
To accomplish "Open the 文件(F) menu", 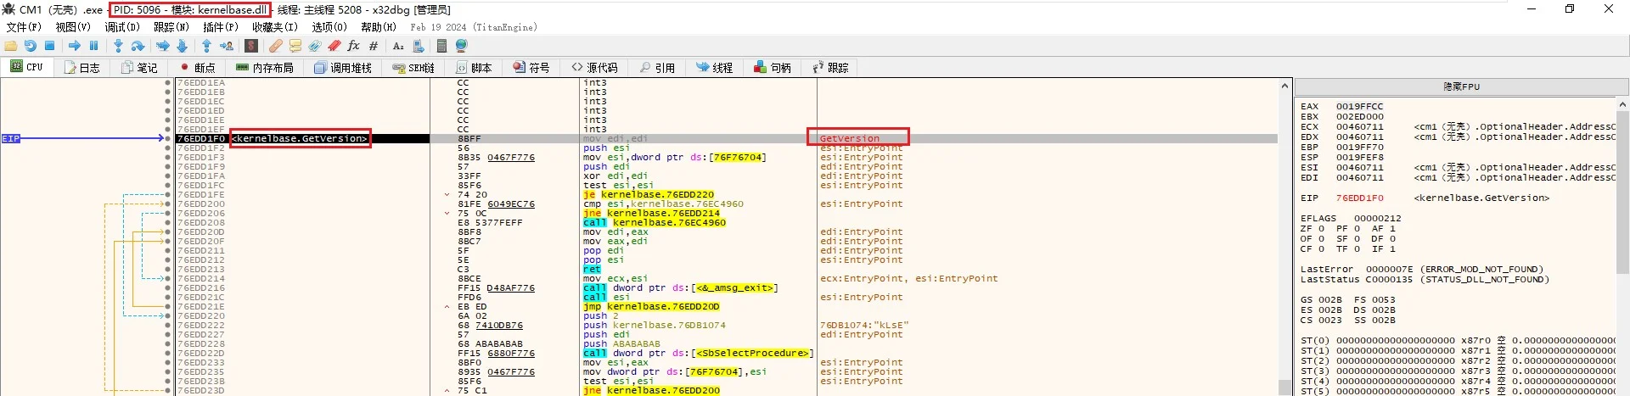I will click(x=24, y=27).
